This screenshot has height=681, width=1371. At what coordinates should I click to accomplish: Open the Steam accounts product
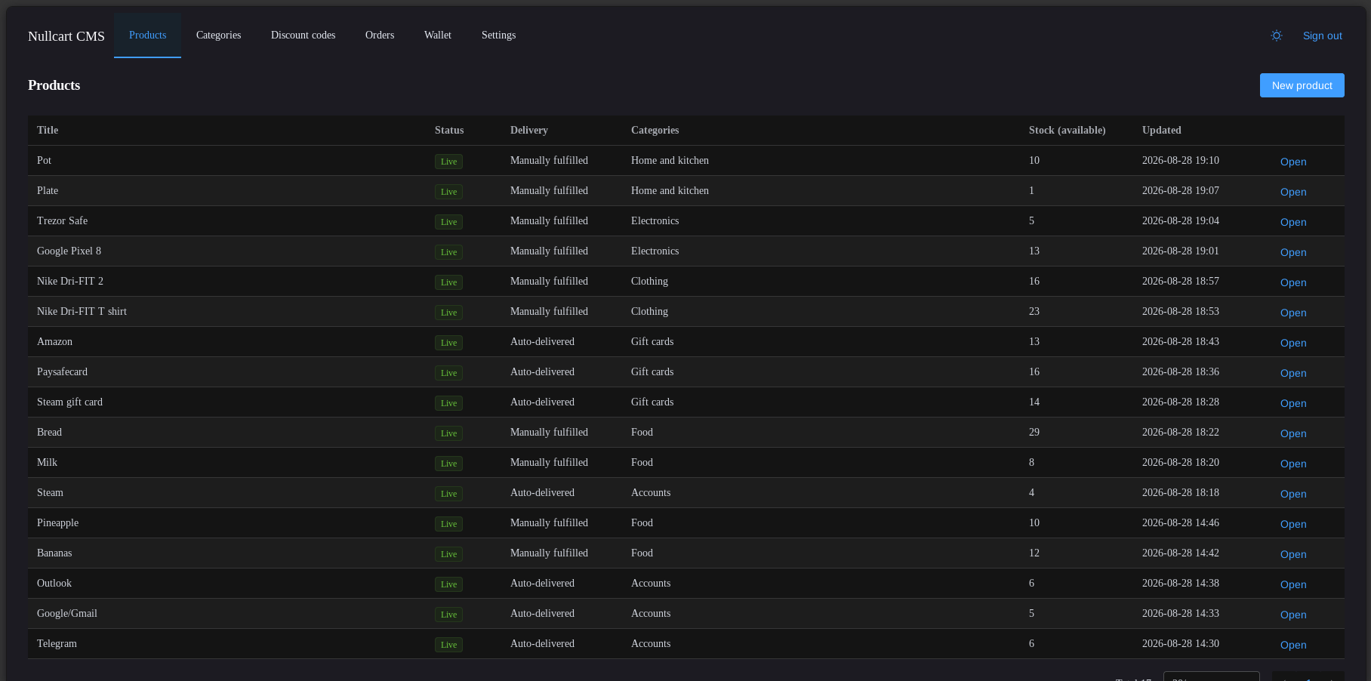click(1292, 494)
